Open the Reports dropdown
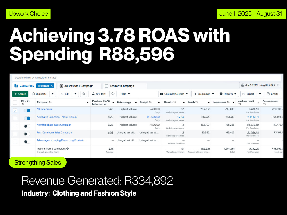The height and width of the screenshot is (215, 287). pyautogui.click(x=228, y=94)
